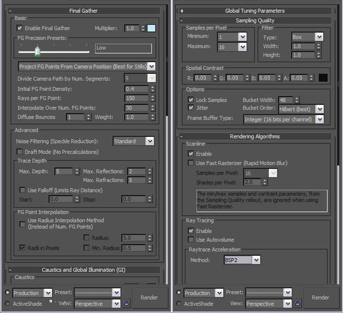Open Raytrace Acceleration Method BSP2 dropdown
Viewport: 343px width, 313px height.
(x=256, y=260)
